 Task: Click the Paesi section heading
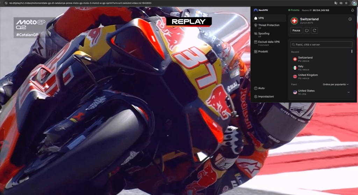[294, 85]
